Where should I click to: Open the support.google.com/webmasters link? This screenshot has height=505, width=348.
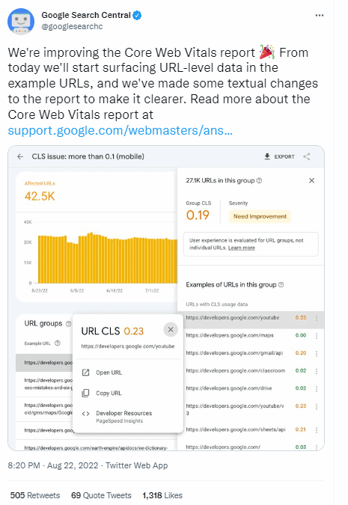pyautogui.click(x=120, y=130)
